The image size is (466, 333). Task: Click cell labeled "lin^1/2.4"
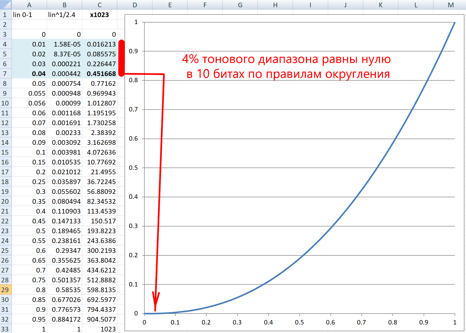click(x=64, y=15)
